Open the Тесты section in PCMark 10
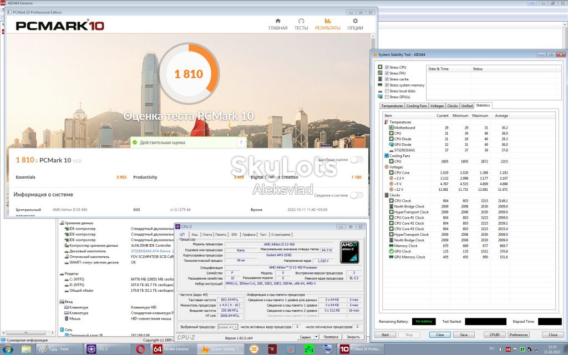 tap(301, 24)
